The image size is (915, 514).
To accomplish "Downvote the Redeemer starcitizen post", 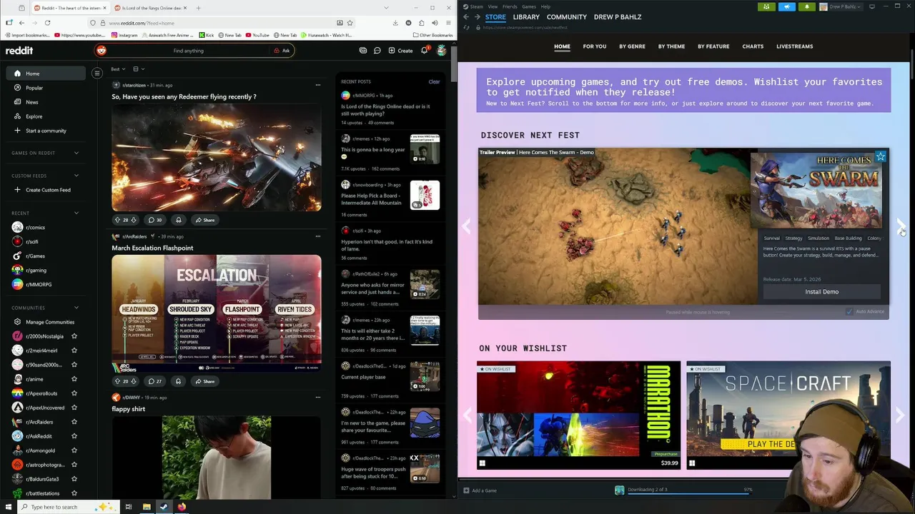I will tap(134, 220).
